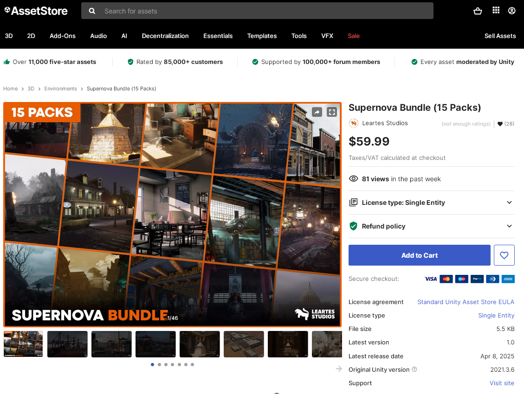Click the Original Unity version help icon
The image size is (524, 394).
pyautogui.click(x=414, y=369)
